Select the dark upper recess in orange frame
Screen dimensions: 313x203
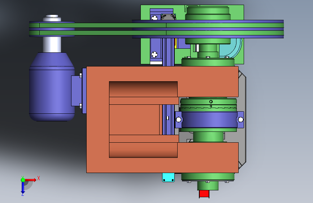pos(143,89)
